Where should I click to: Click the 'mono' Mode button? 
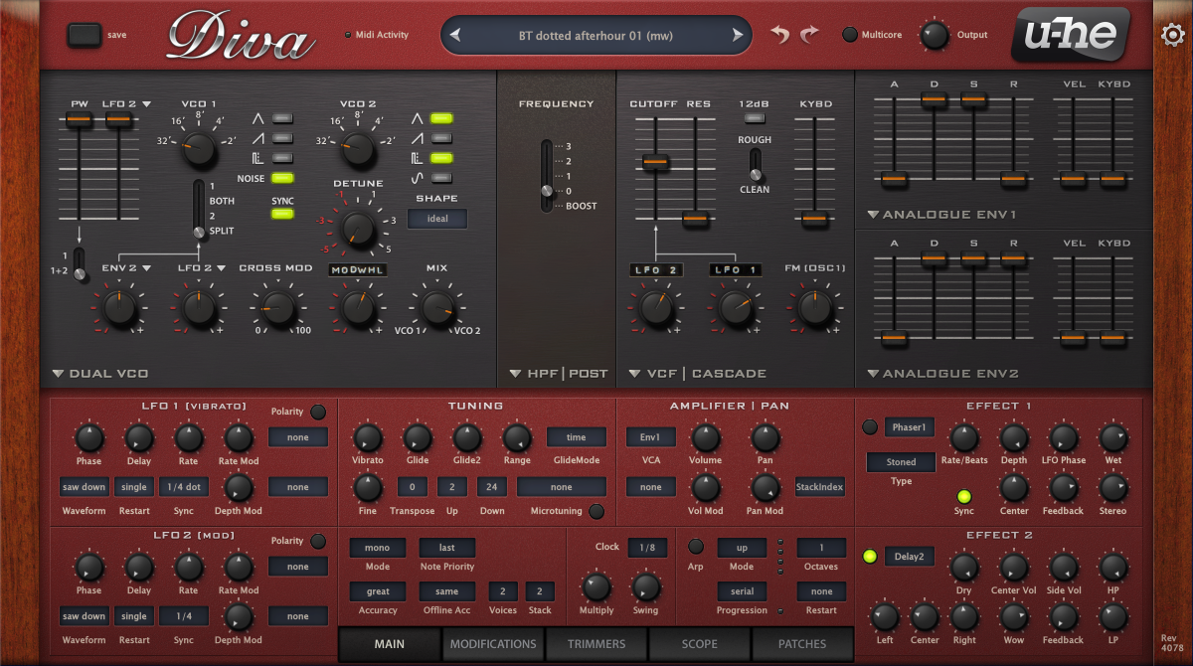tap(378, 547)
